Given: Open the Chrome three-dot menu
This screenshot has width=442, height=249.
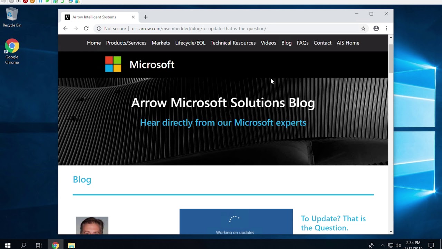Looking at the screenshot, I should pos(386,28).
